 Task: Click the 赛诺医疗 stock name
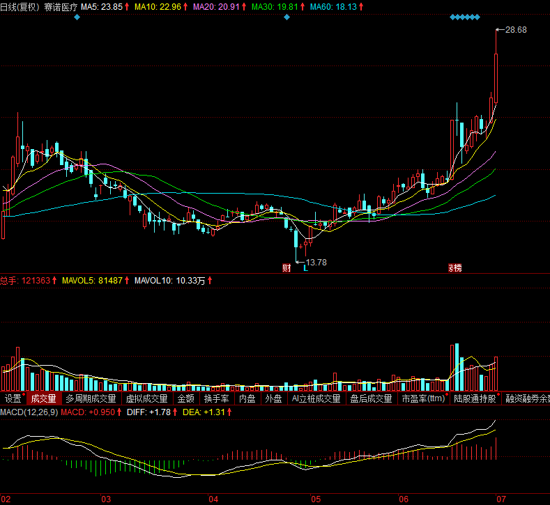(60, 6)
